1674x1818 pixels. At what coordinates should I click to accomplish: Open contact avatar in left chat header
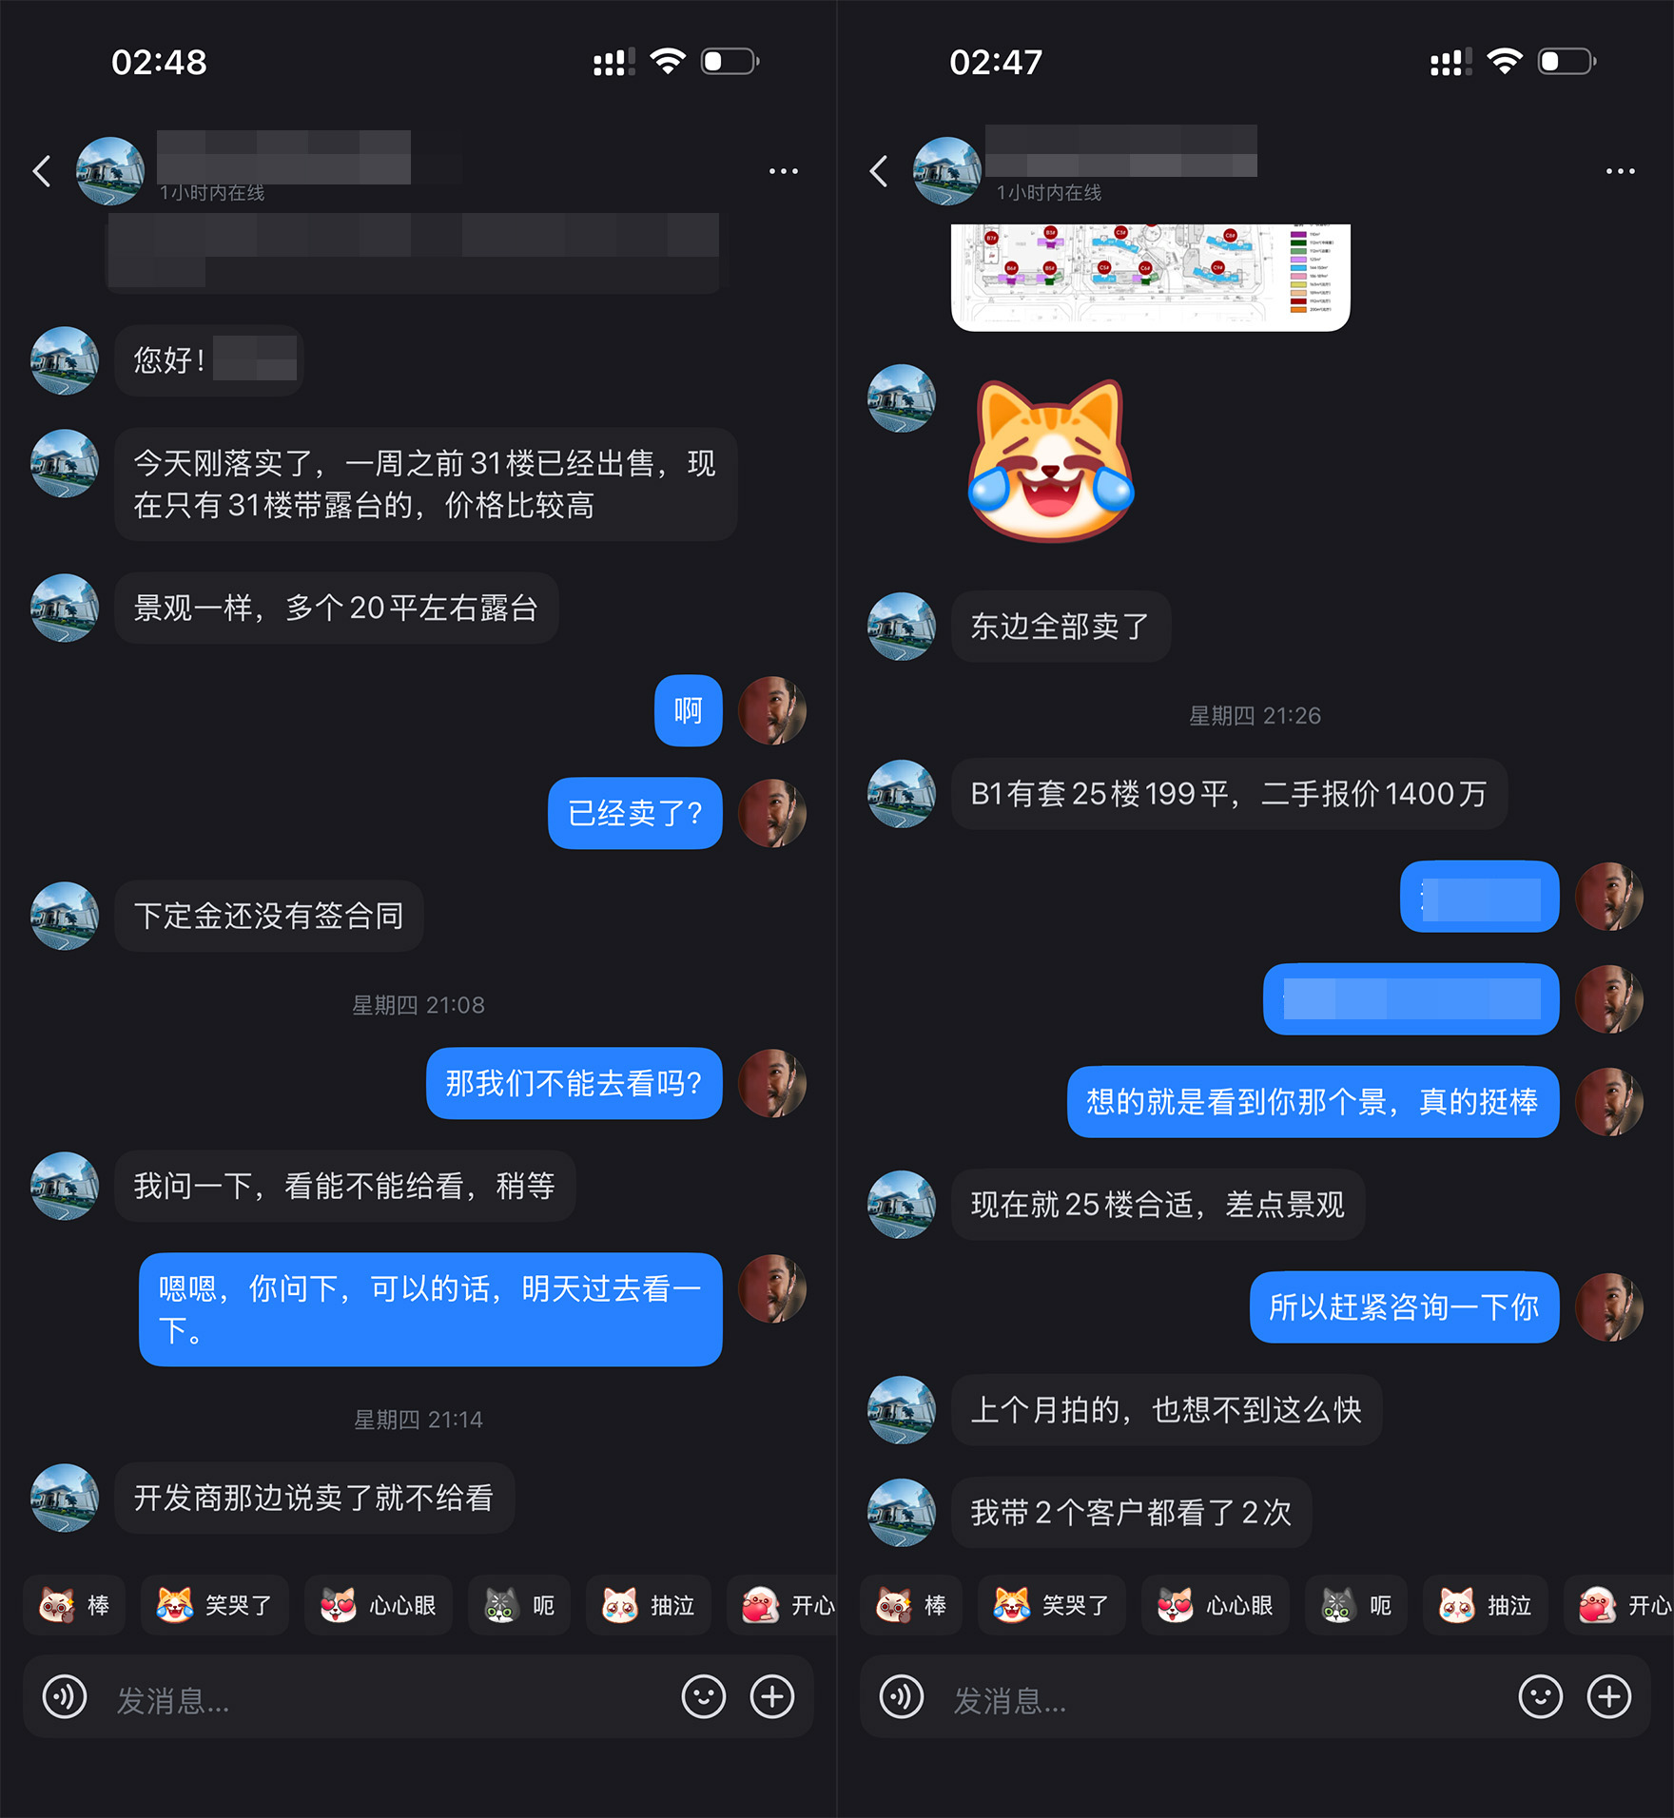[x=110, y=171]
